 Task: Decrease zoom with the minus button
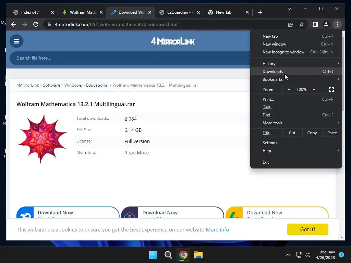pos(289,89)
